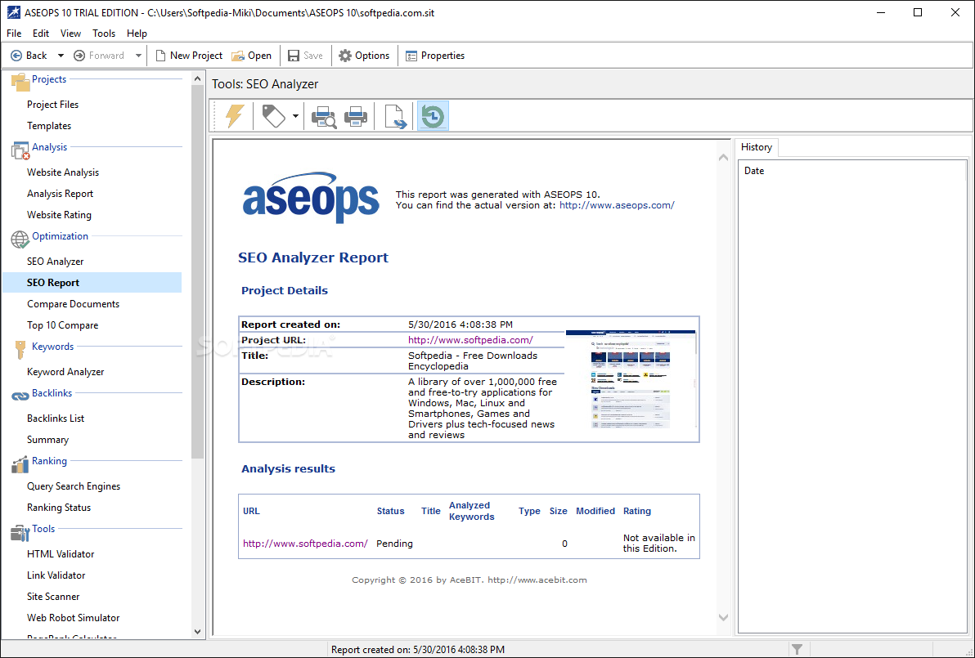Screen dimensions: 975x658
Task: Create a New Project
Action: (188, 56)
